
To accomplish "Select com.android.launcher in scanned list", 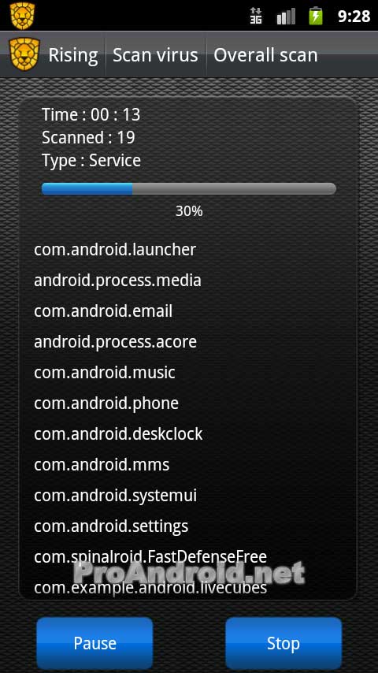I will coord(115,249).
